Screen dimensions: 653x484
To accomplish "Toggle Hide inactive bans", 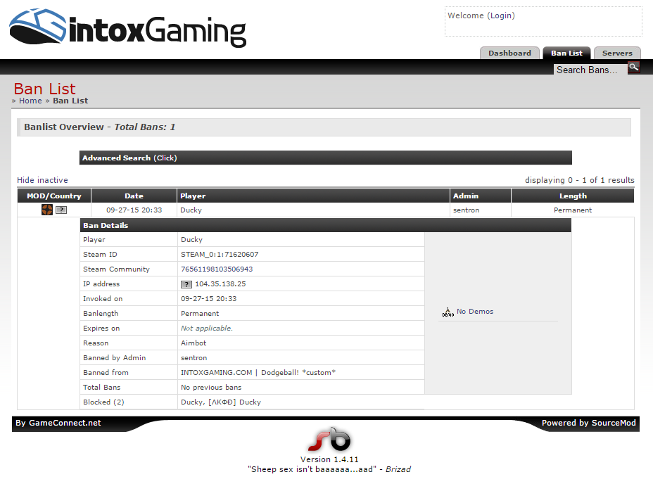I will coord(42,180).
